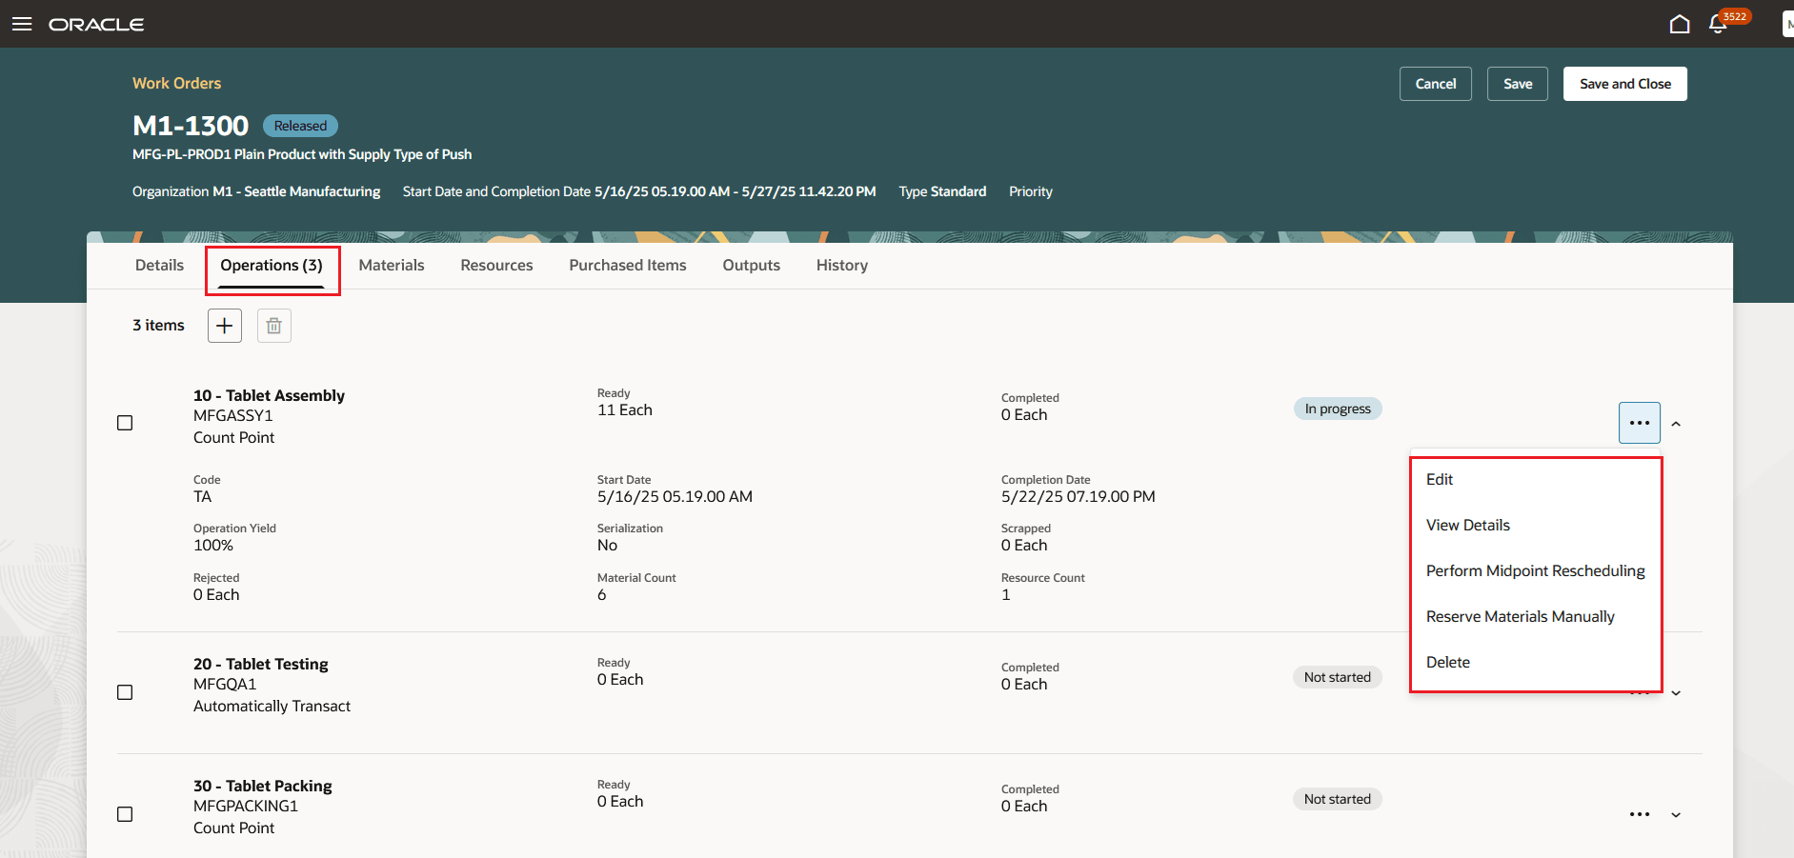Viewport: 1794px width, 858px height.
Task: Click the Material Count value 6
Action: click(x=602, y=595)
